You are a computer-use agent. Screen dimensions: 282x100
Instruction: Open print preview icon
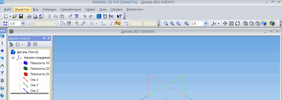tap(35, 16)
